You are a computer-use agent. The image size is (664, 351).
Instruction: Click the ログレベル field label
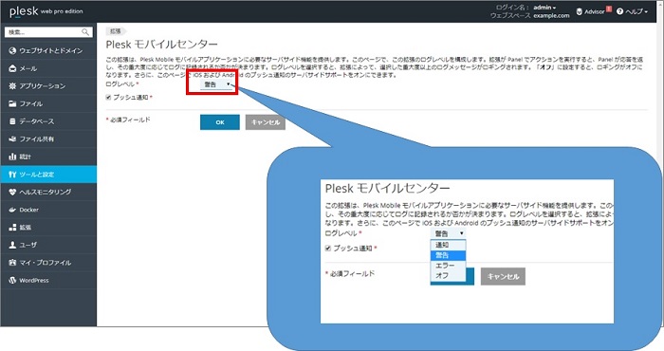pyautogui.click(x=120, y=84)
